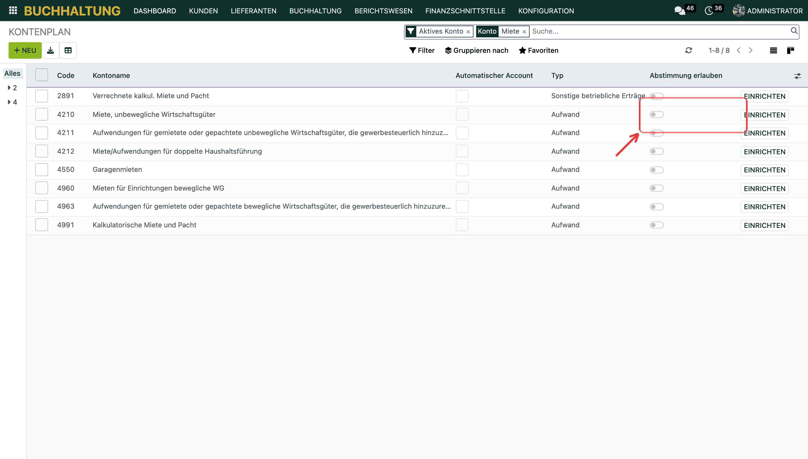Click EINRICHTEN for account 2891
808x459 pixels.
point(764,96)
